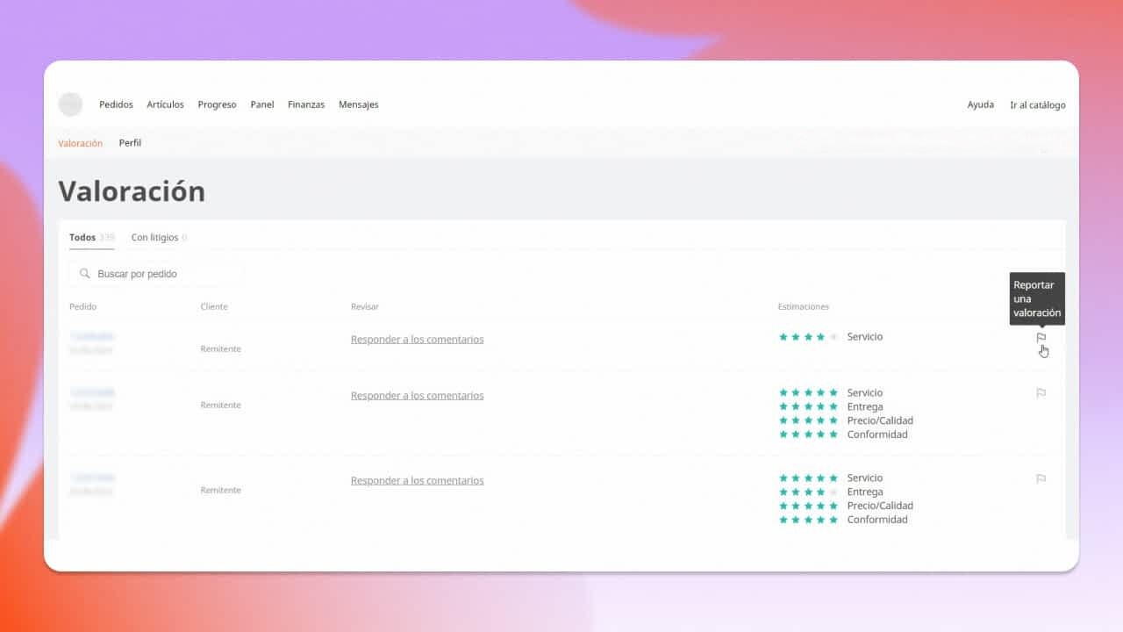Open the Progreso section
Image resolution: width=1123 pixels, height=632 pixels.
coord(217,104)
